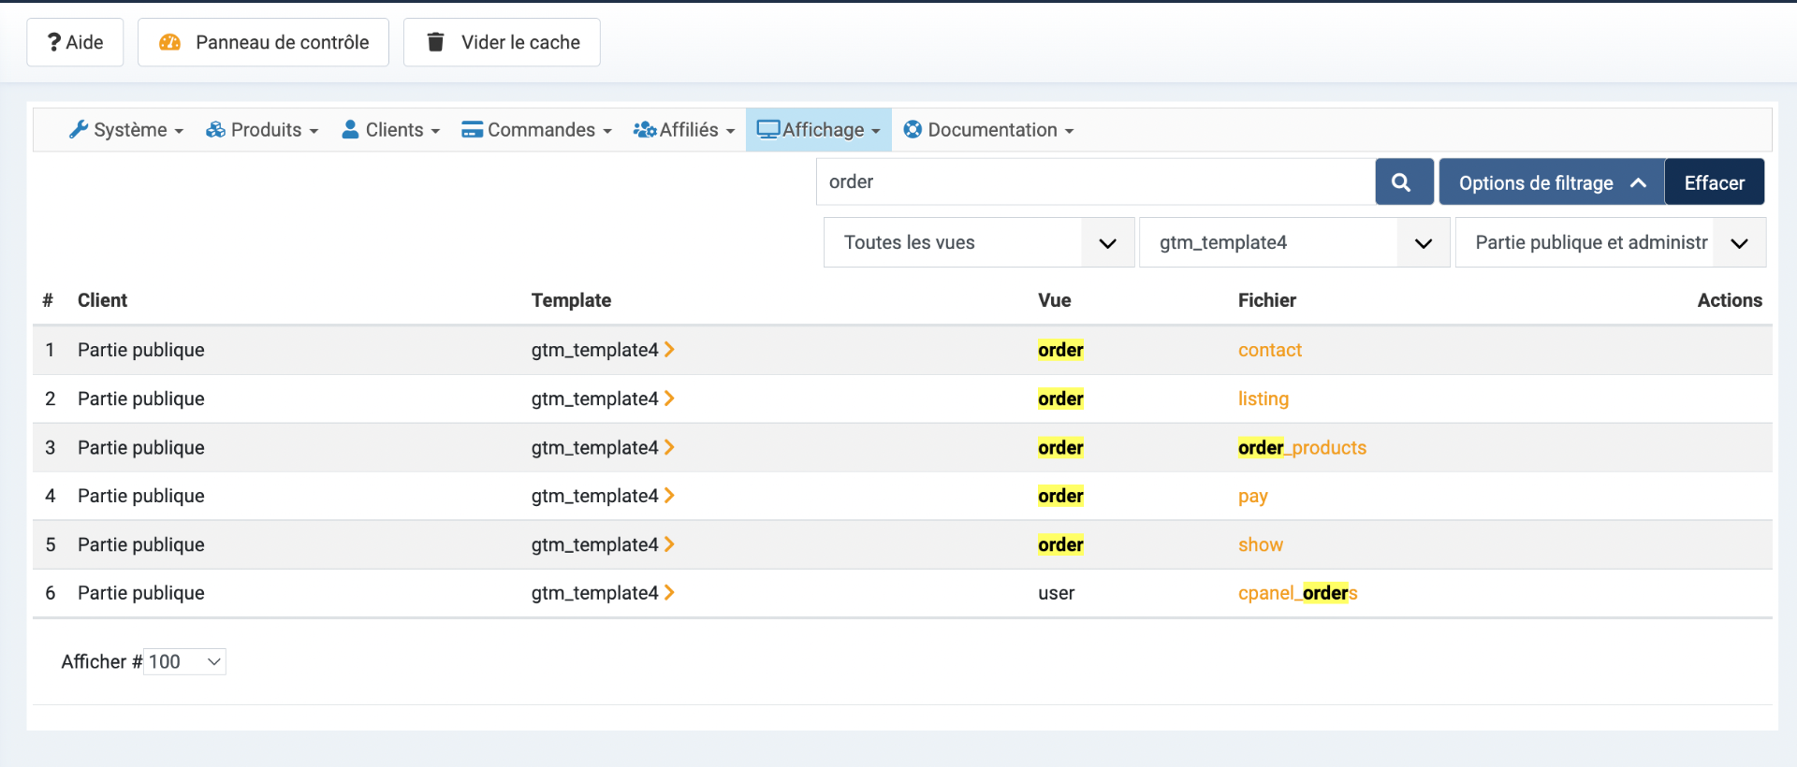Open the Affiliés menu

(x=684, y=130)
